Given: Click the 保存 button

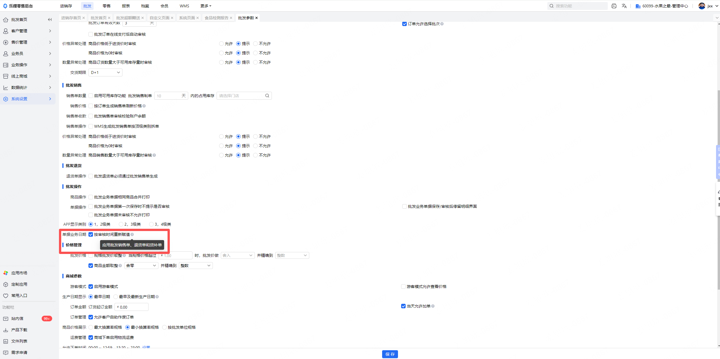Looking at the screenshot, I should tap(390, 354).
